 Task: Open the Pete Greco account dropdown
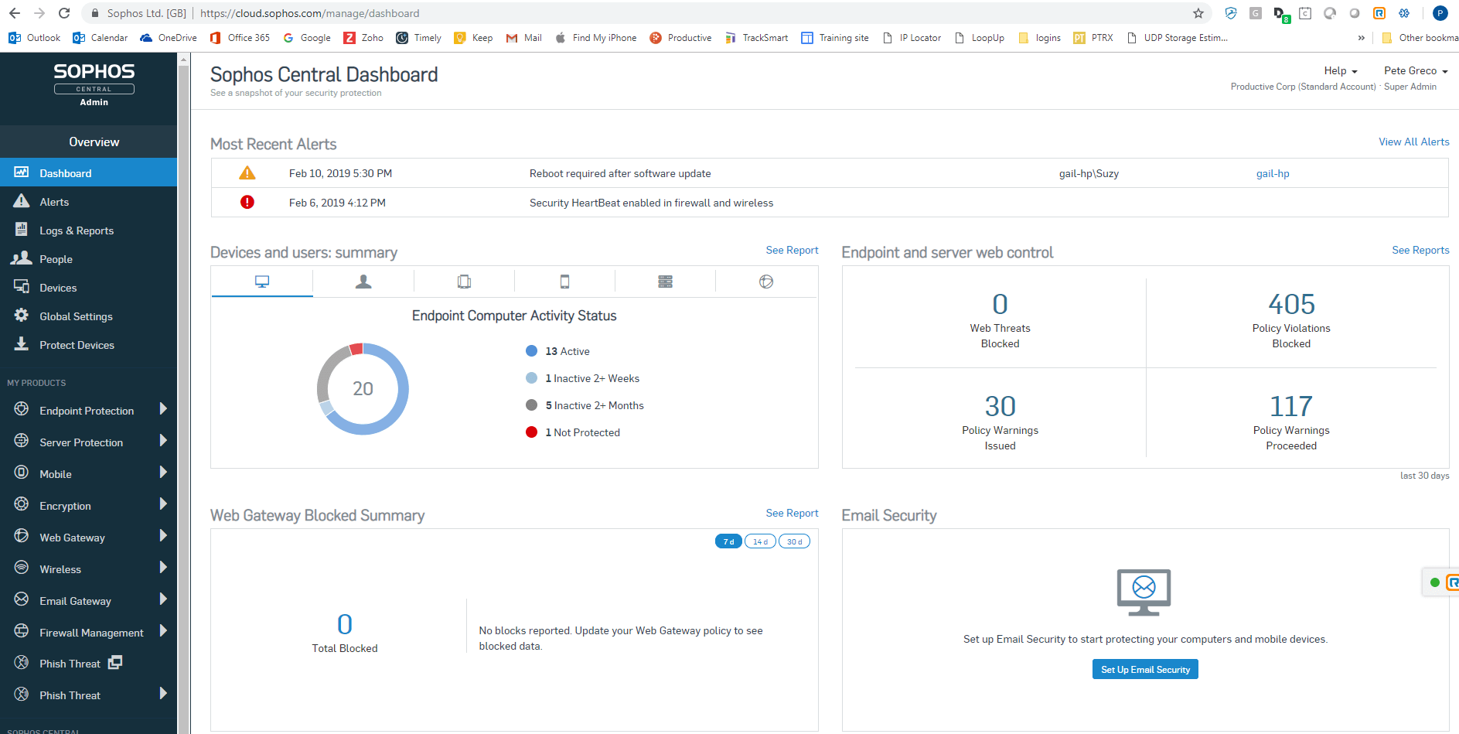[1416, 70]
